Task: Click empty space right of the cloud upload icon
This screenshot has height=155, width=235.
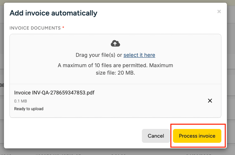Action: 168,43
